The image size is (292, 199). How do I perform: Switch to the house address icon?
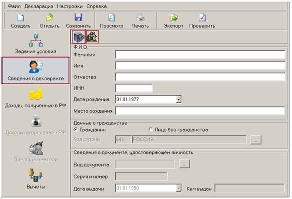92,37
